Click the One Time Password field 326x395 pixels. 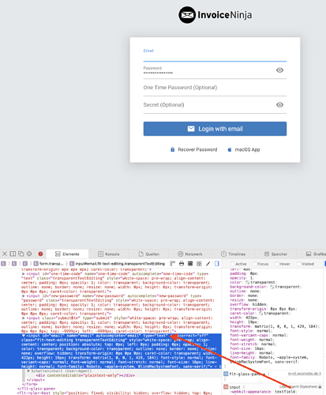215,88
